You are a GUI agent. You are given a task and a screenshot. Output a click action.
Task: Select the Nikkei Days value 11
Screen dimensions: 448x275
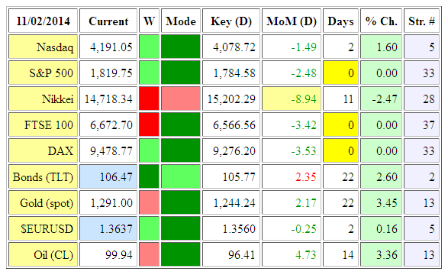coord(340,99)
